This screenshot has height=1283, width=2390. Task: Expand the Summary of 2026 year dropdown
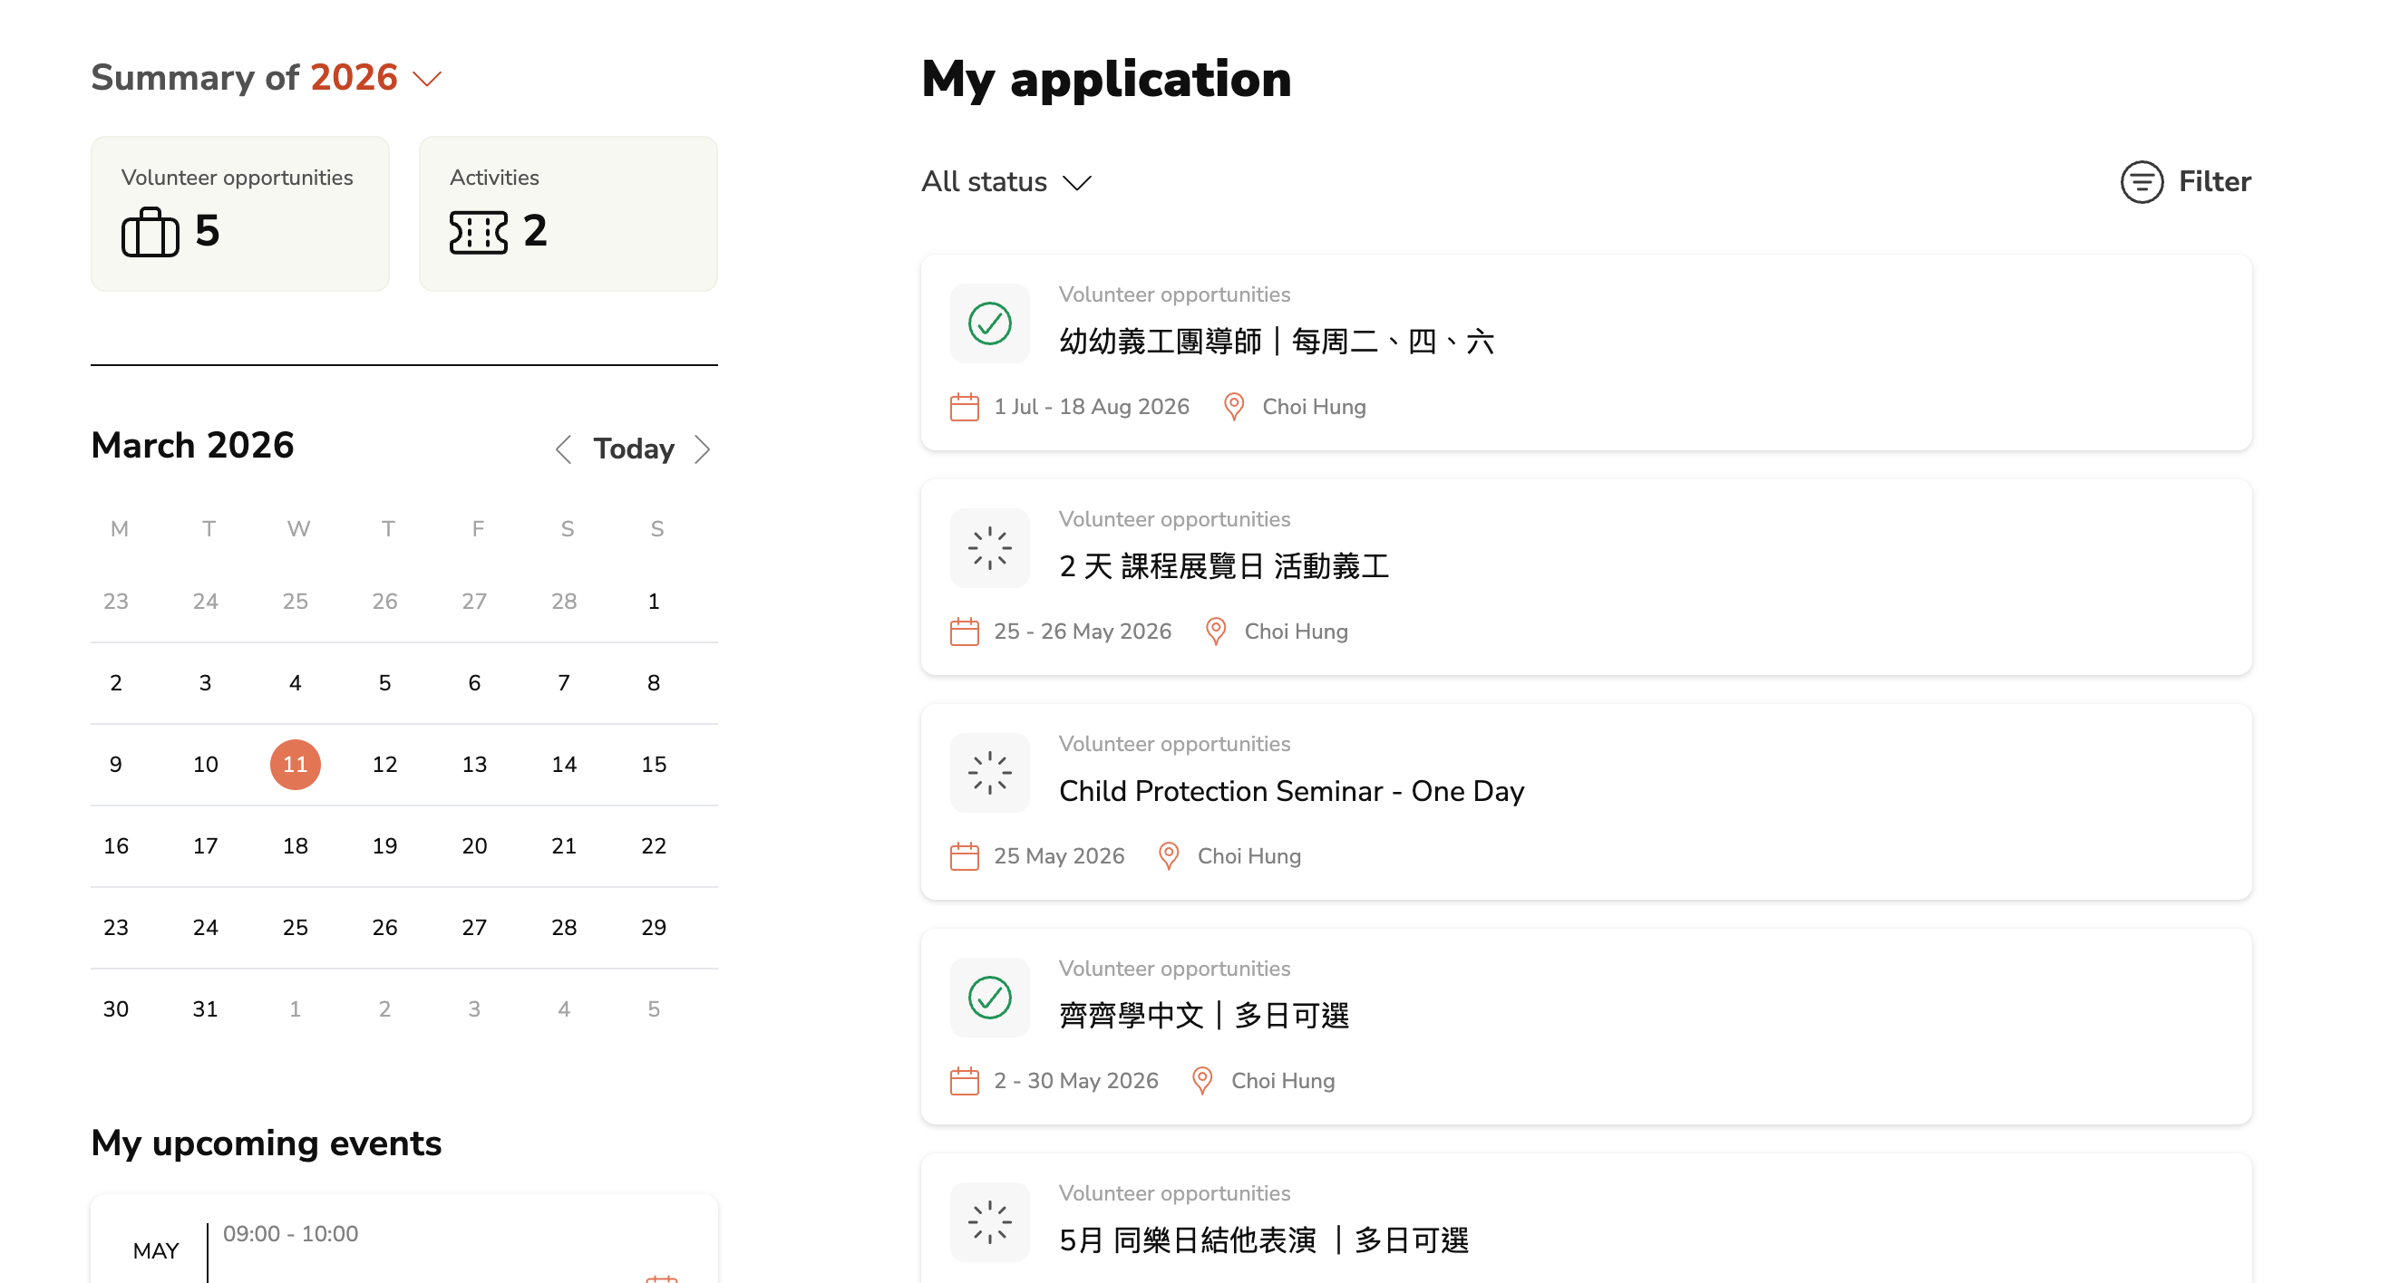pyautogui.click(x=427, y=79)
